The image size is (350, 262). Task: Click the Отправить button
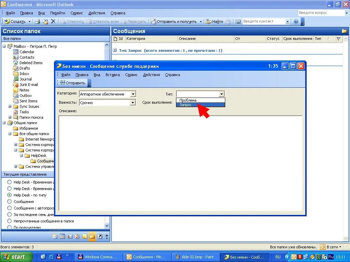(x=73, y=83)
